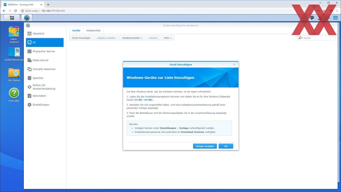Switch to the Geräte tab

point(76,31)
